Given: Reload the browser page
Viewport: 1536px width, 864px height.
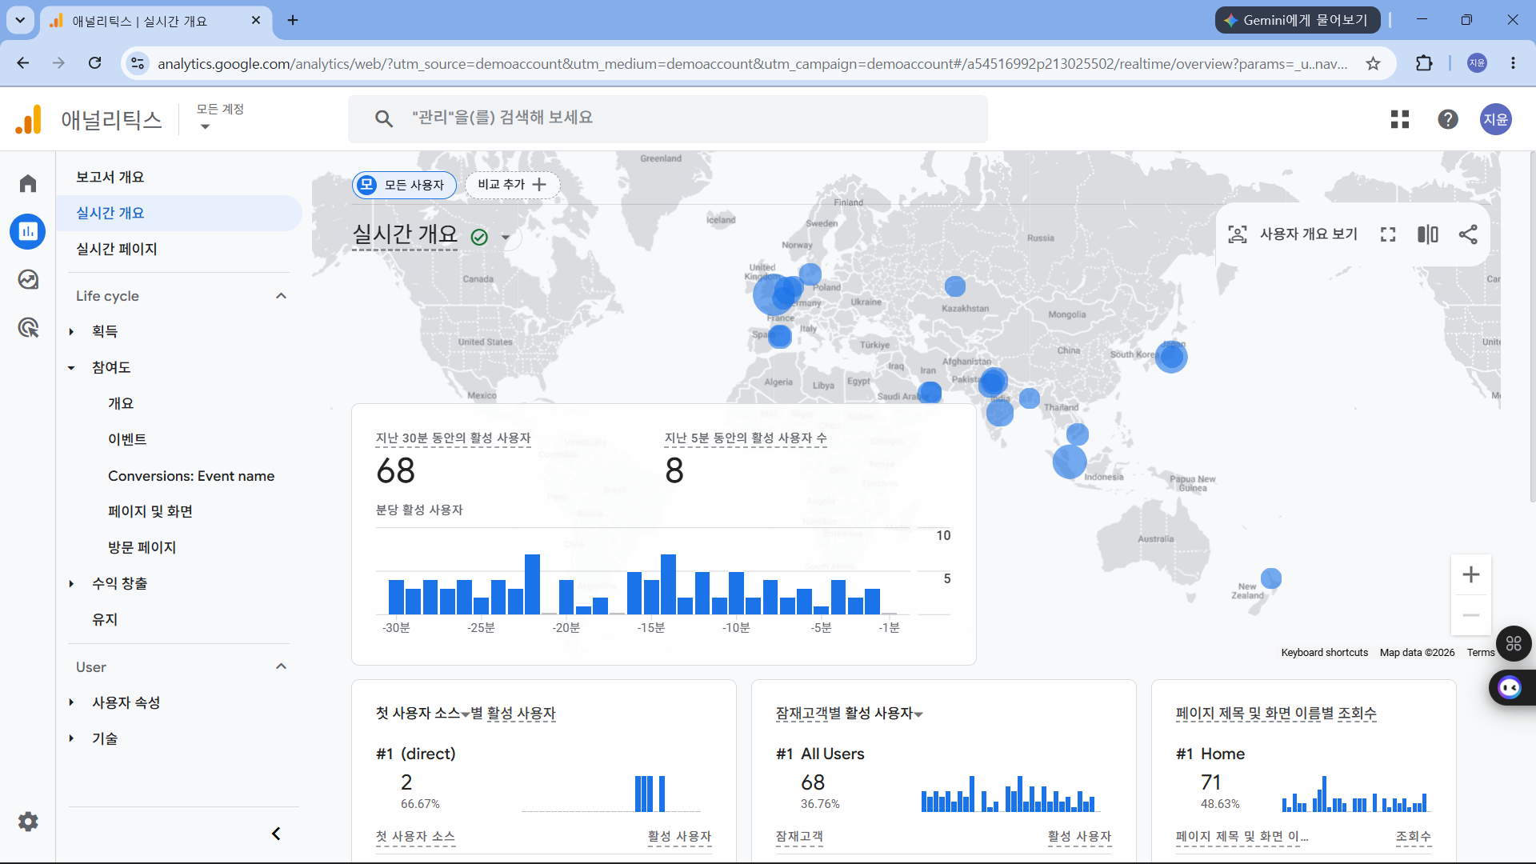Looking at the screenshot, I should [95, 63].
